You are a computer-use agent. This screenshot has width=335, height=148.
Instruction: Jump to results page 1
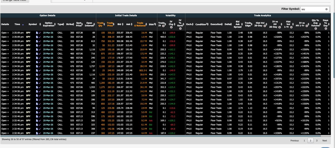pos(304,141)
